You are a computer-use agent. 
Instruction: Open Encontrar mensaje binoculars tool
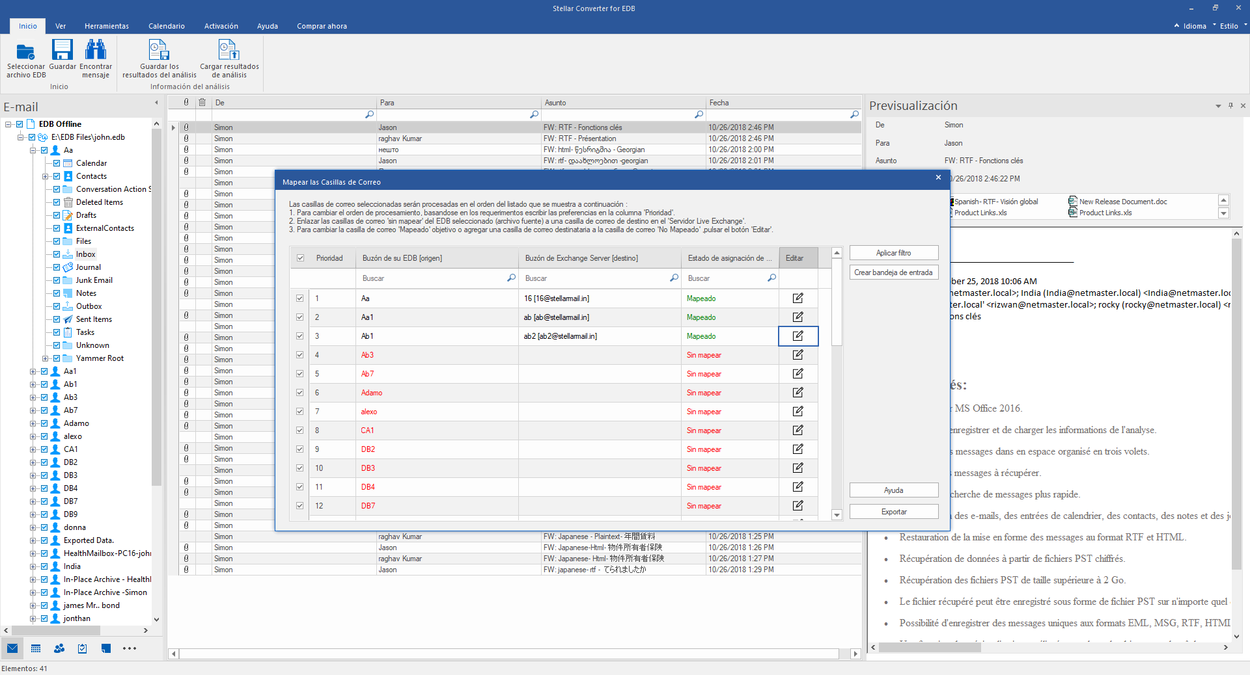(96, 50)
